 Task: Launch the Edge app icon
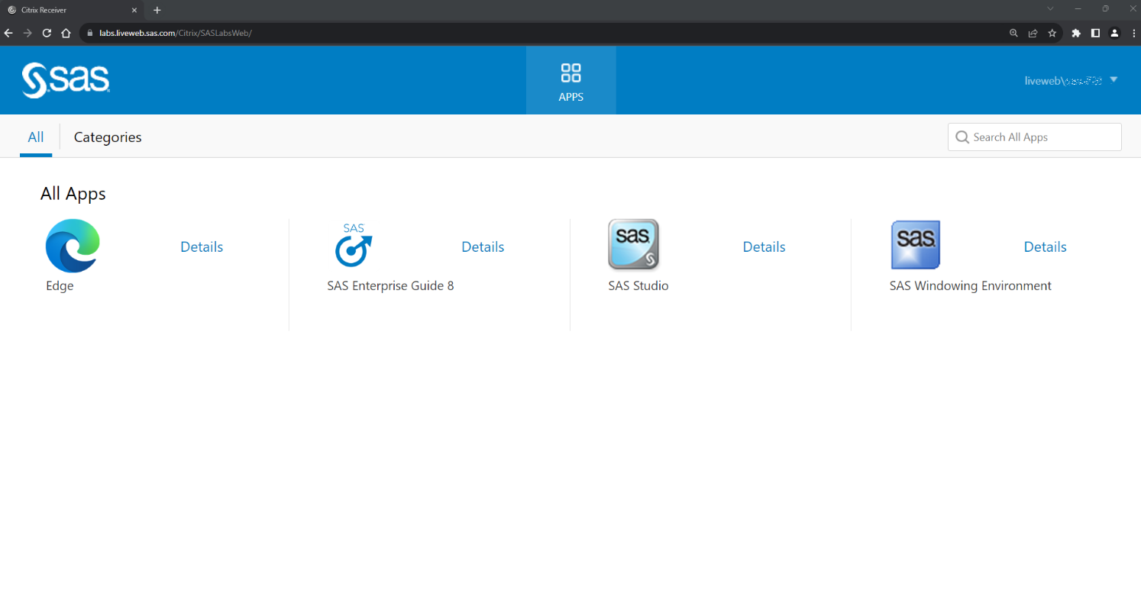pyautogui.click(x=73, y=246)
